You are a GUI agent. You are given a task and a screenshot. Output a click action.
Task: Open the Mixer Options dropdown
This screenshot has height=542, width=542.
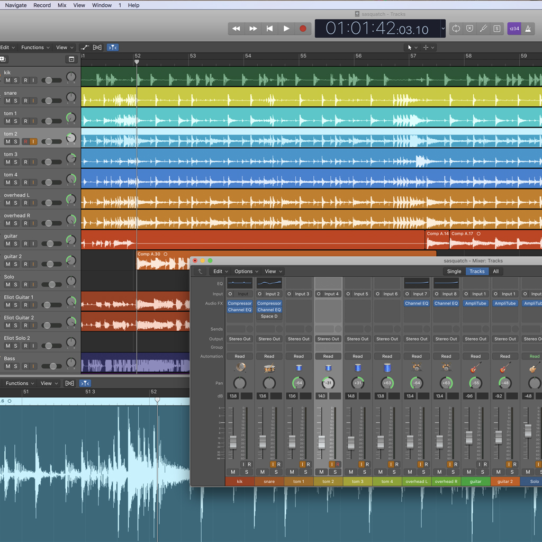[x=246, y=272]
